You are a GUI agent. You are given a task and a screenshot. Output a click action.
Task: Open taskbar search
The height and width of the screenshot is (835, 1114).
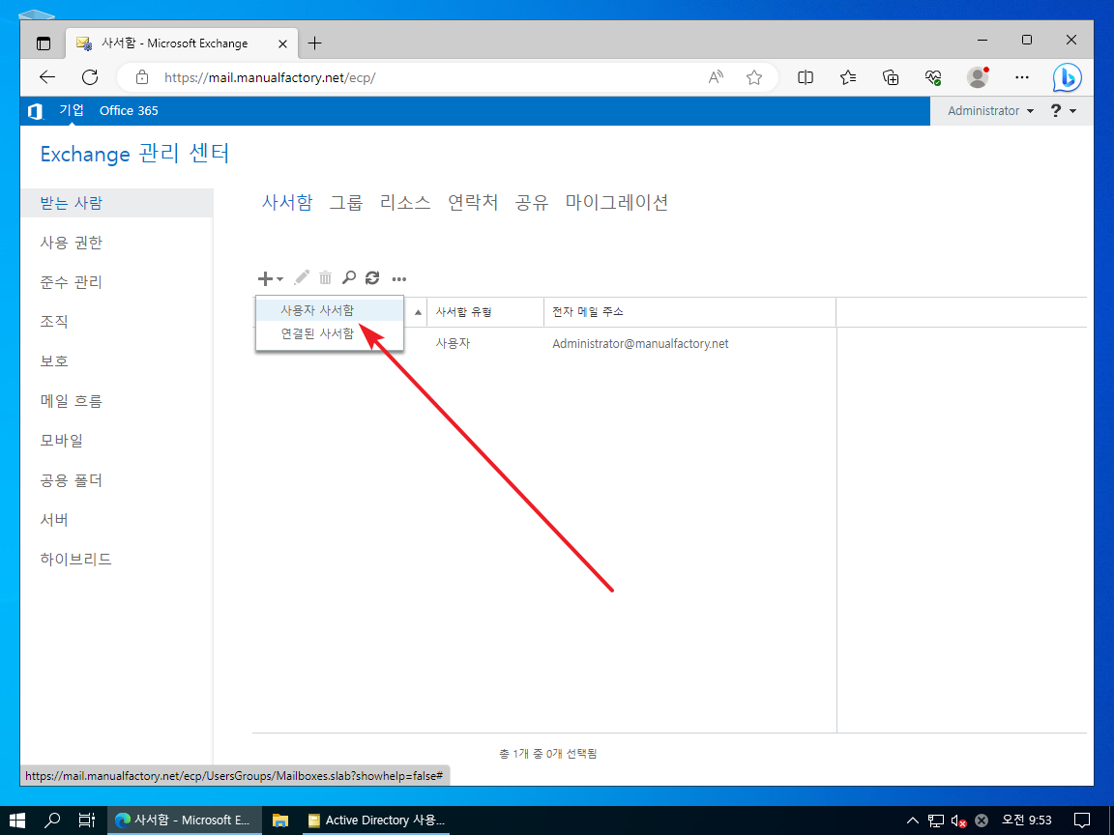click(x=52, y=821)
